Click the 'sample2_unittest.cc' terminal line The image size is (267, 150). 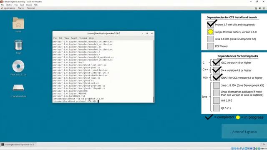pos(83,42)
